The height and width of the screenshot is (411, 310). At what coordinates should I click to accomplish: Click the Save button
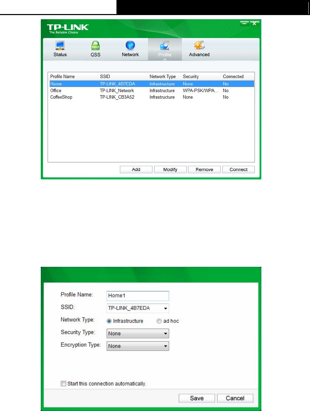[197, 398]
